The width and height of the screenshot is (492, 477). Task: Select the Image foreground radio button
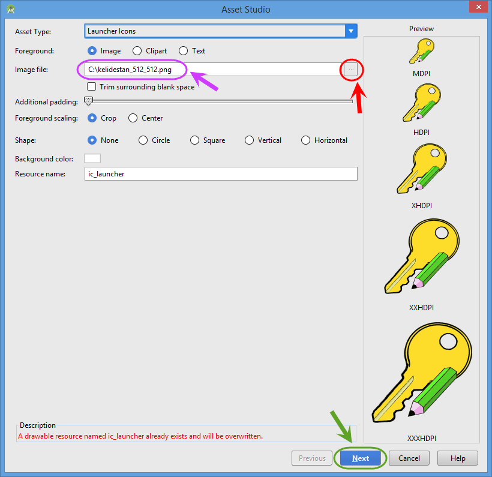[x=92, y=51]
